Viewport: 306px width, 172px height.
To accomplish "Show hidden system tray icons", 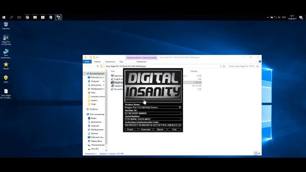I will (268, 17).
